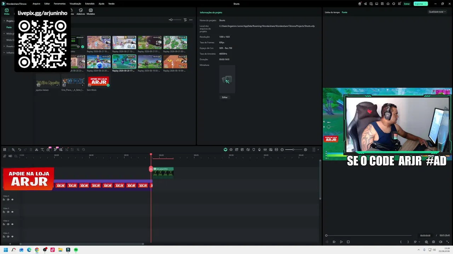Open fullscreen preview with the expand icon
The height and width of the screenshot is (254, 453).
click(x=447, y=242)
